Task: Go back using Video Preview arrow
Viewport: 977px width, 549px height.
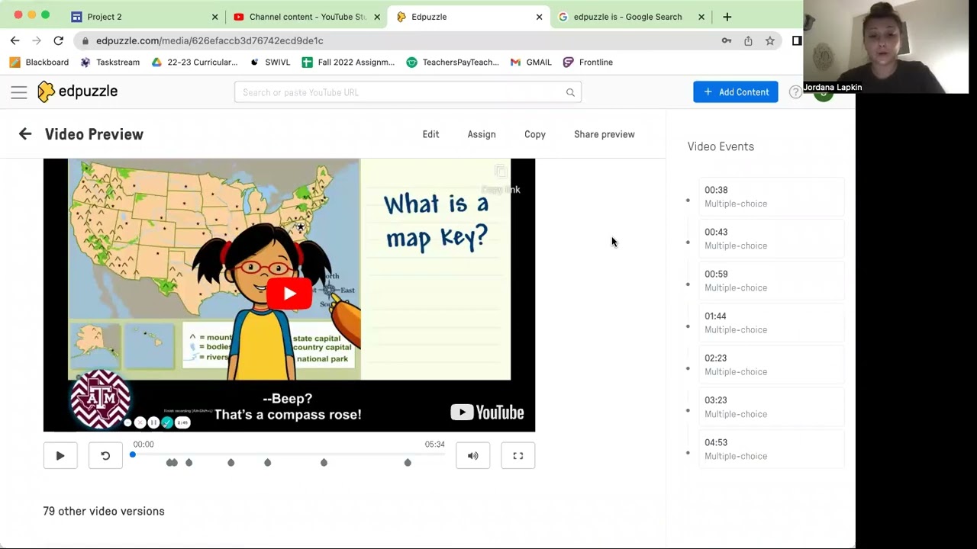Action: [25, 134]
